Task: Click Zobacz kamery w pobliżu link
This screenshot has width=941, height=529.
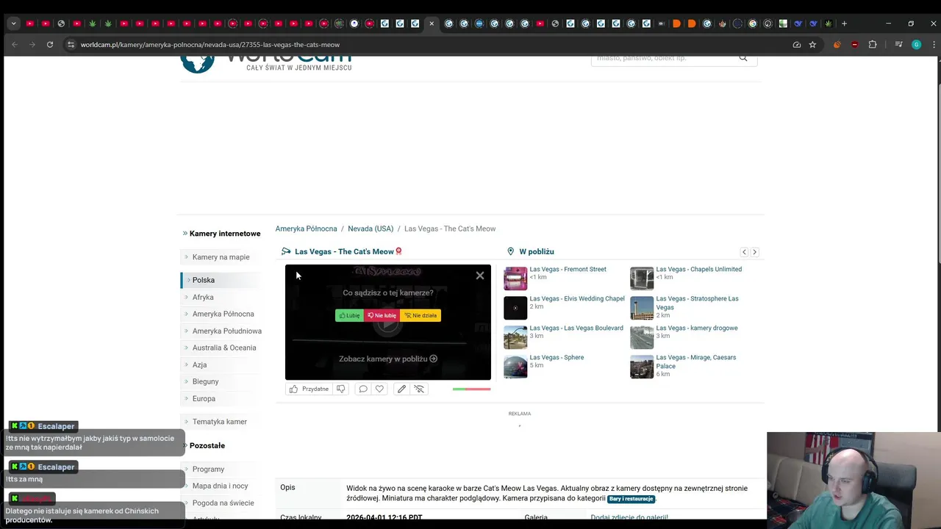Action: click(x=388, y=359)
